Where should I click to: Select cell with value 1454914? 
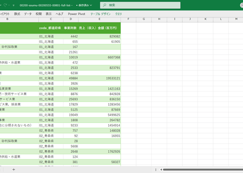click(x=99, y=125)
